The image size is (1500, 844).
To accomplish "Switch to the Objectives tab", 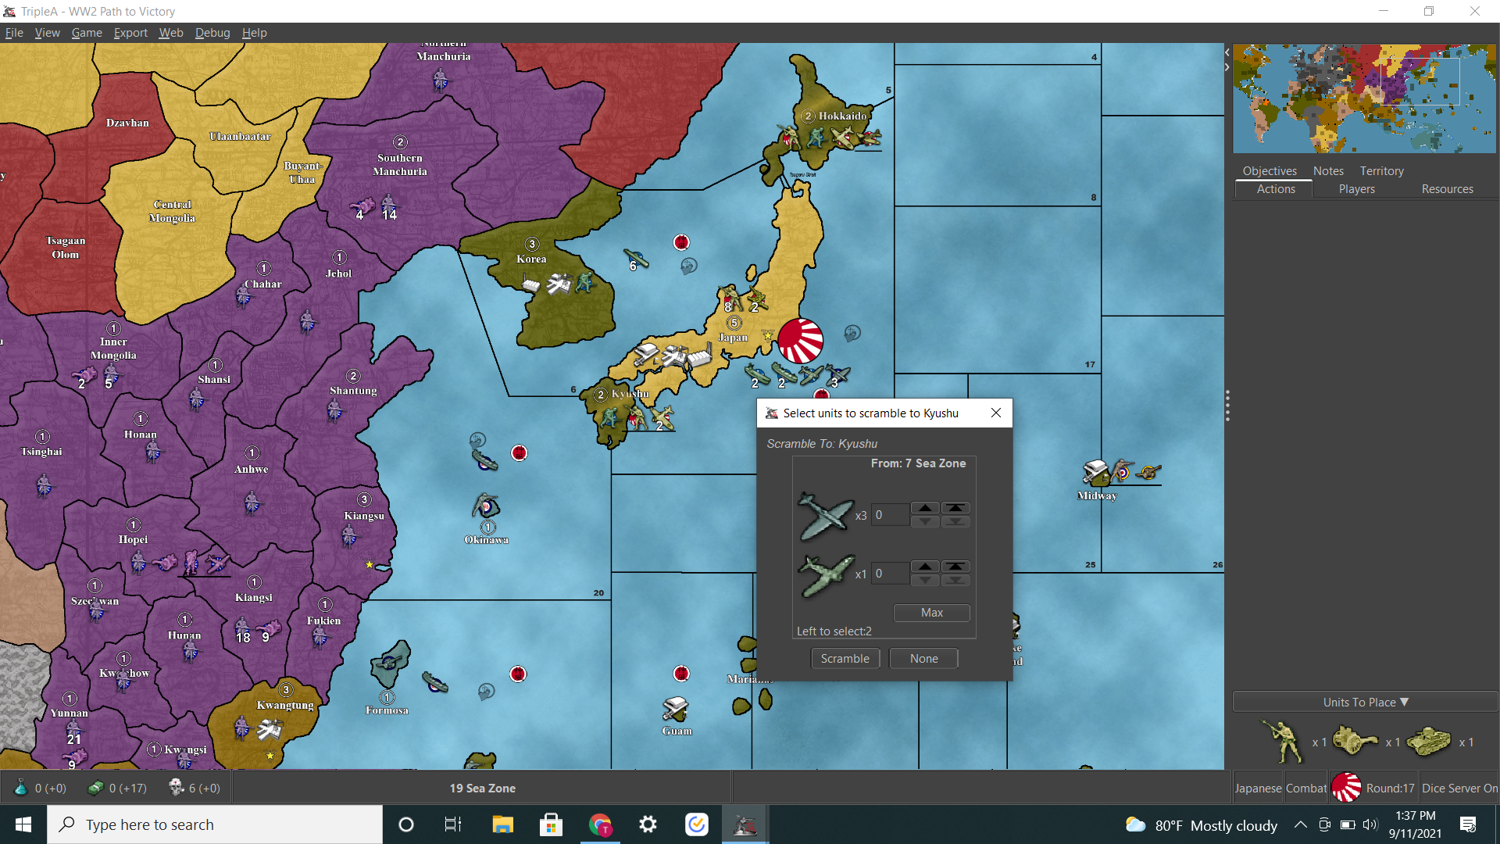I will 1270,170.
